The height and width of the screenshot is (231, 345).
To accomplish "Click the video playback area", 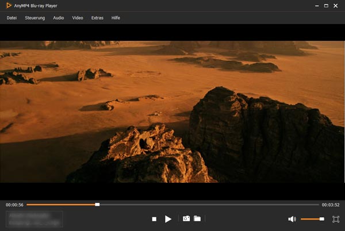I will 172,111.
